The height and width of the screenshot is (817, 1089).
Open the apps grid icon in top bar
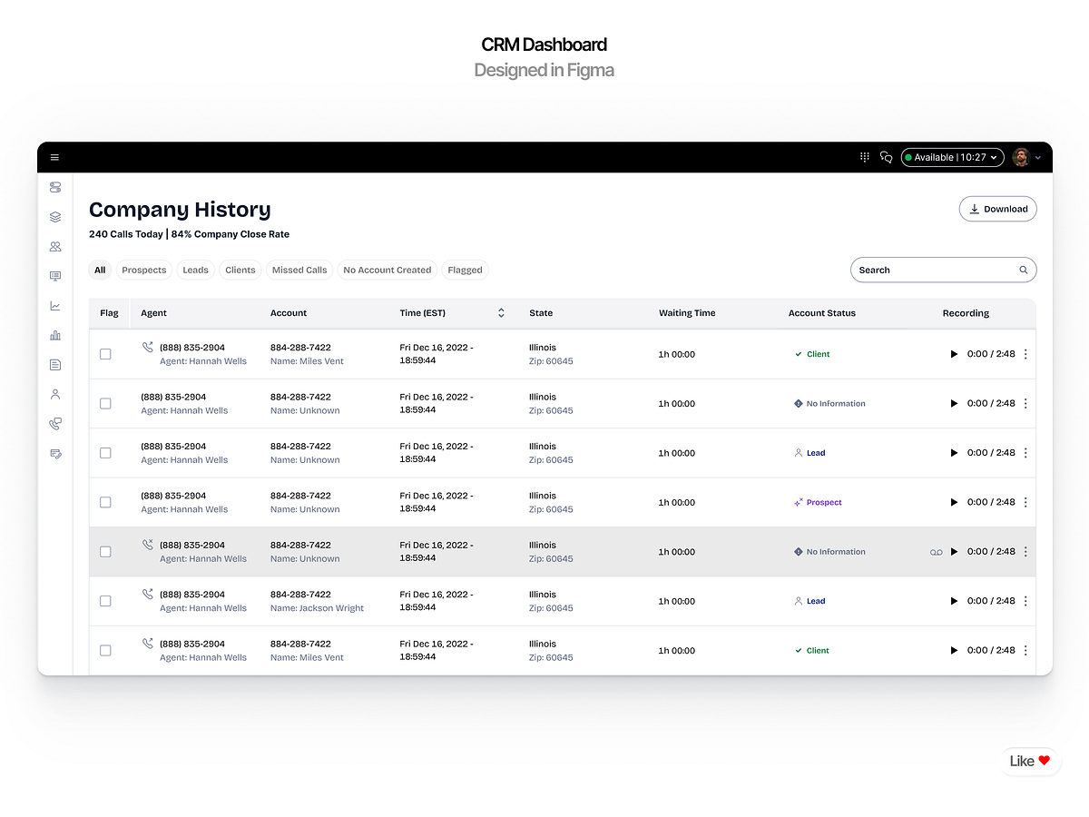click(864, 157)
